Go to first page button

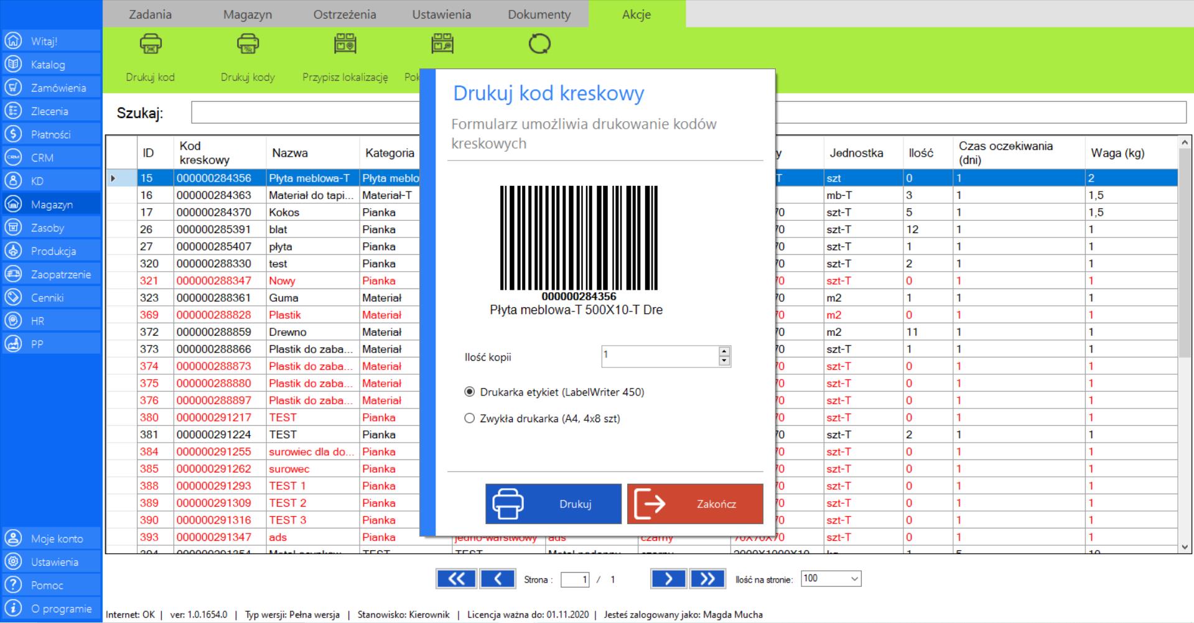[x=456, y=579]
